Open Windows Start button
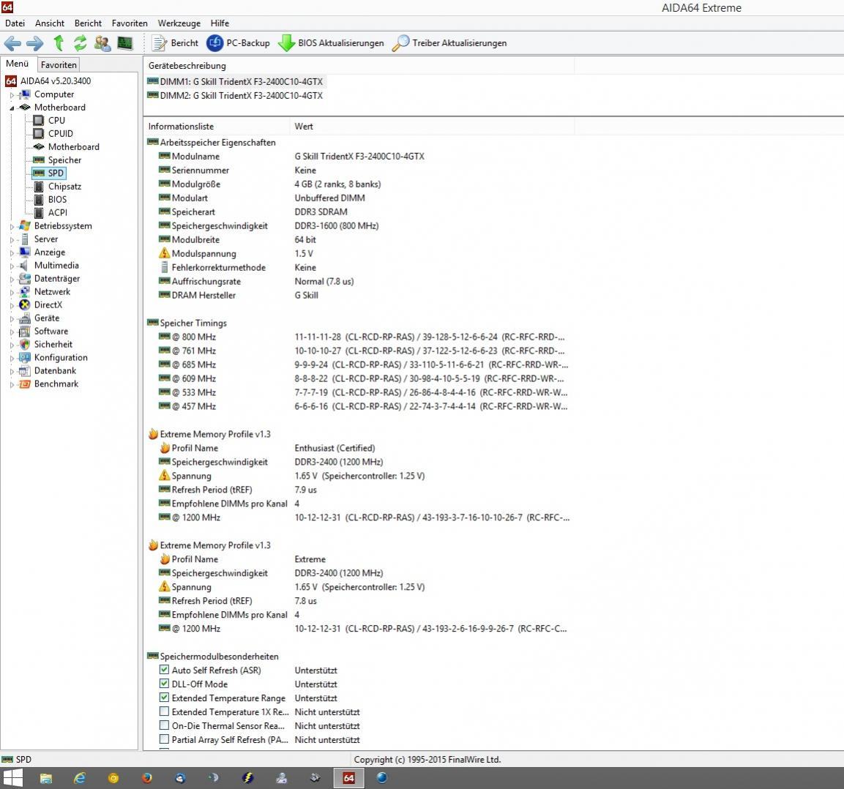 point(13,778)
